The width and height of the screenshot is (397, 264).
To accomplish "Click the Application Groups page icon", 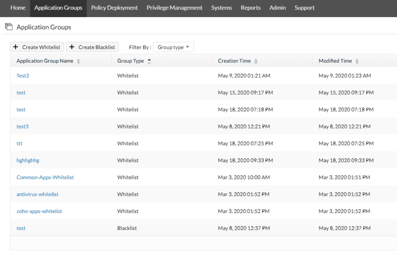I will 8,26.
